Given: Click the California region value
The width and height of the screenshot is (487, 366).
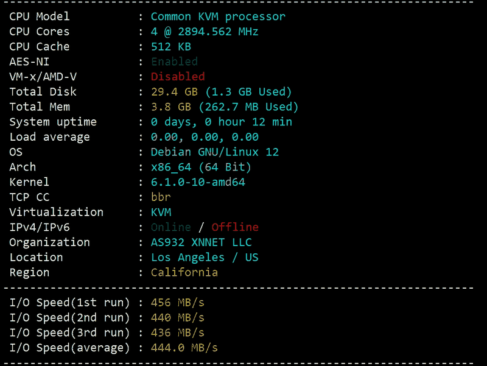Looking at the screenshot, I should pyautogui.click(x=184, y=272).
